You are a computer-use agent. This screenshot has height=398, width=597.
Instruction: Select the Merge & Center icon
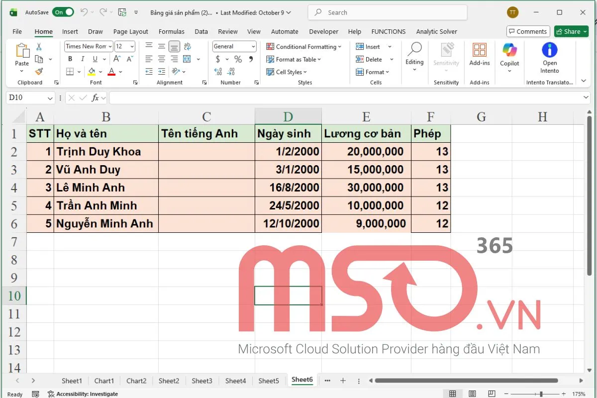(x=187, y=59)
